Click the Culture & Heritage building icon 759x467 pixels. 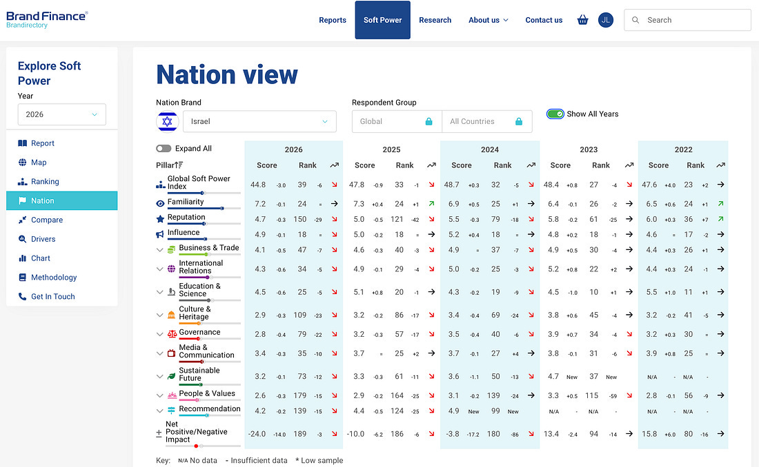[171, 315]
